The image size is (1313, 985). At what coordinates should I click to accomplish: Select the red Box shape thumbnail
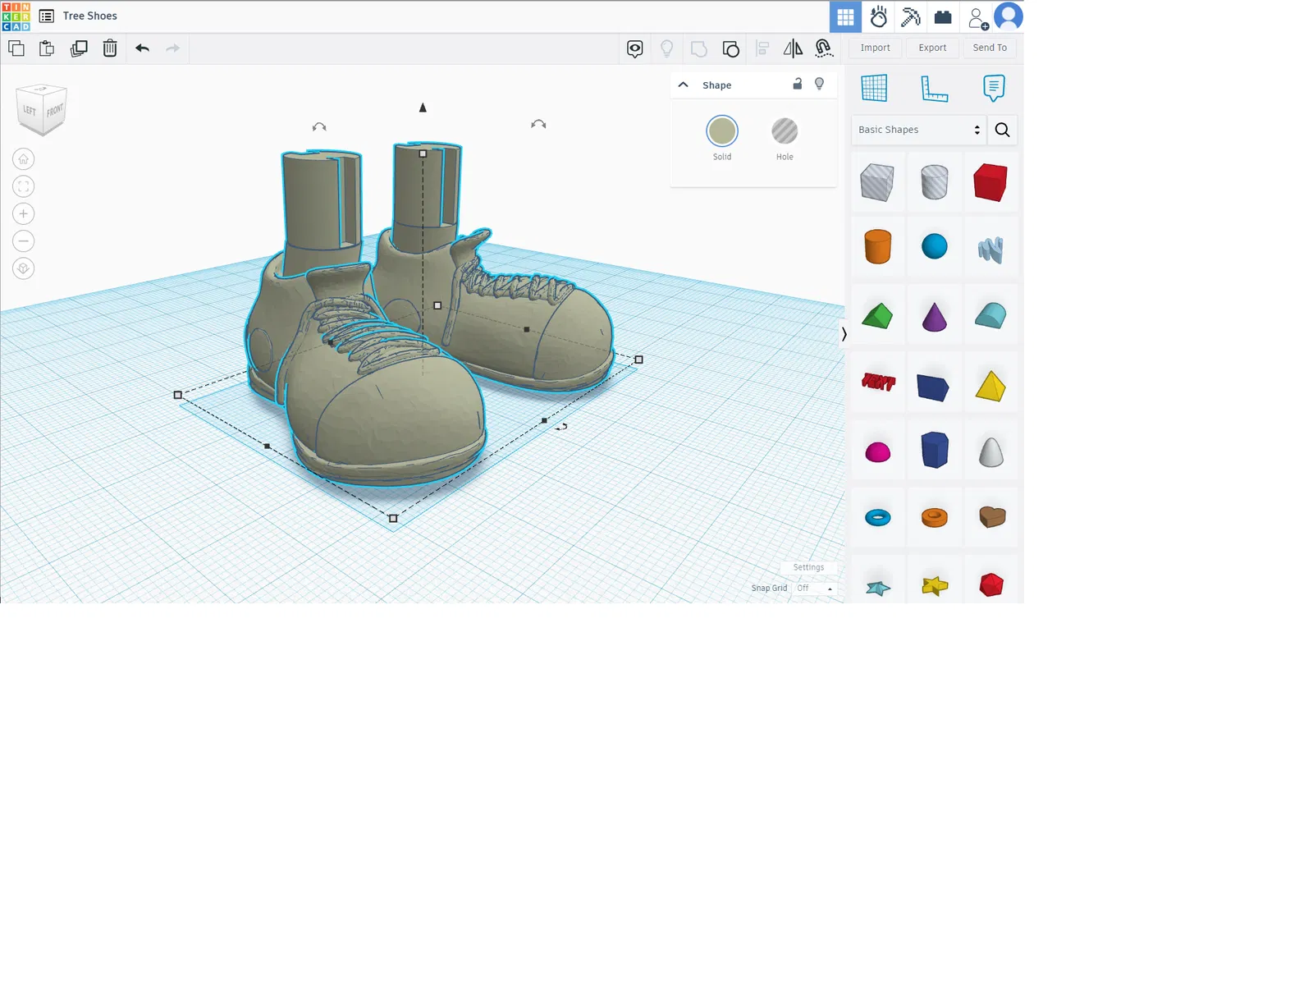[990, 182]
